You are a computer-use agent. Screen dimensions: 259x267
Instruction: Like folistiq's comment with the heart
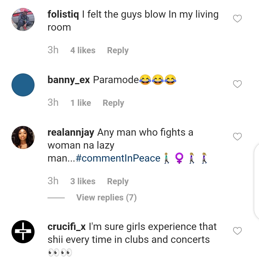point(237,19)
